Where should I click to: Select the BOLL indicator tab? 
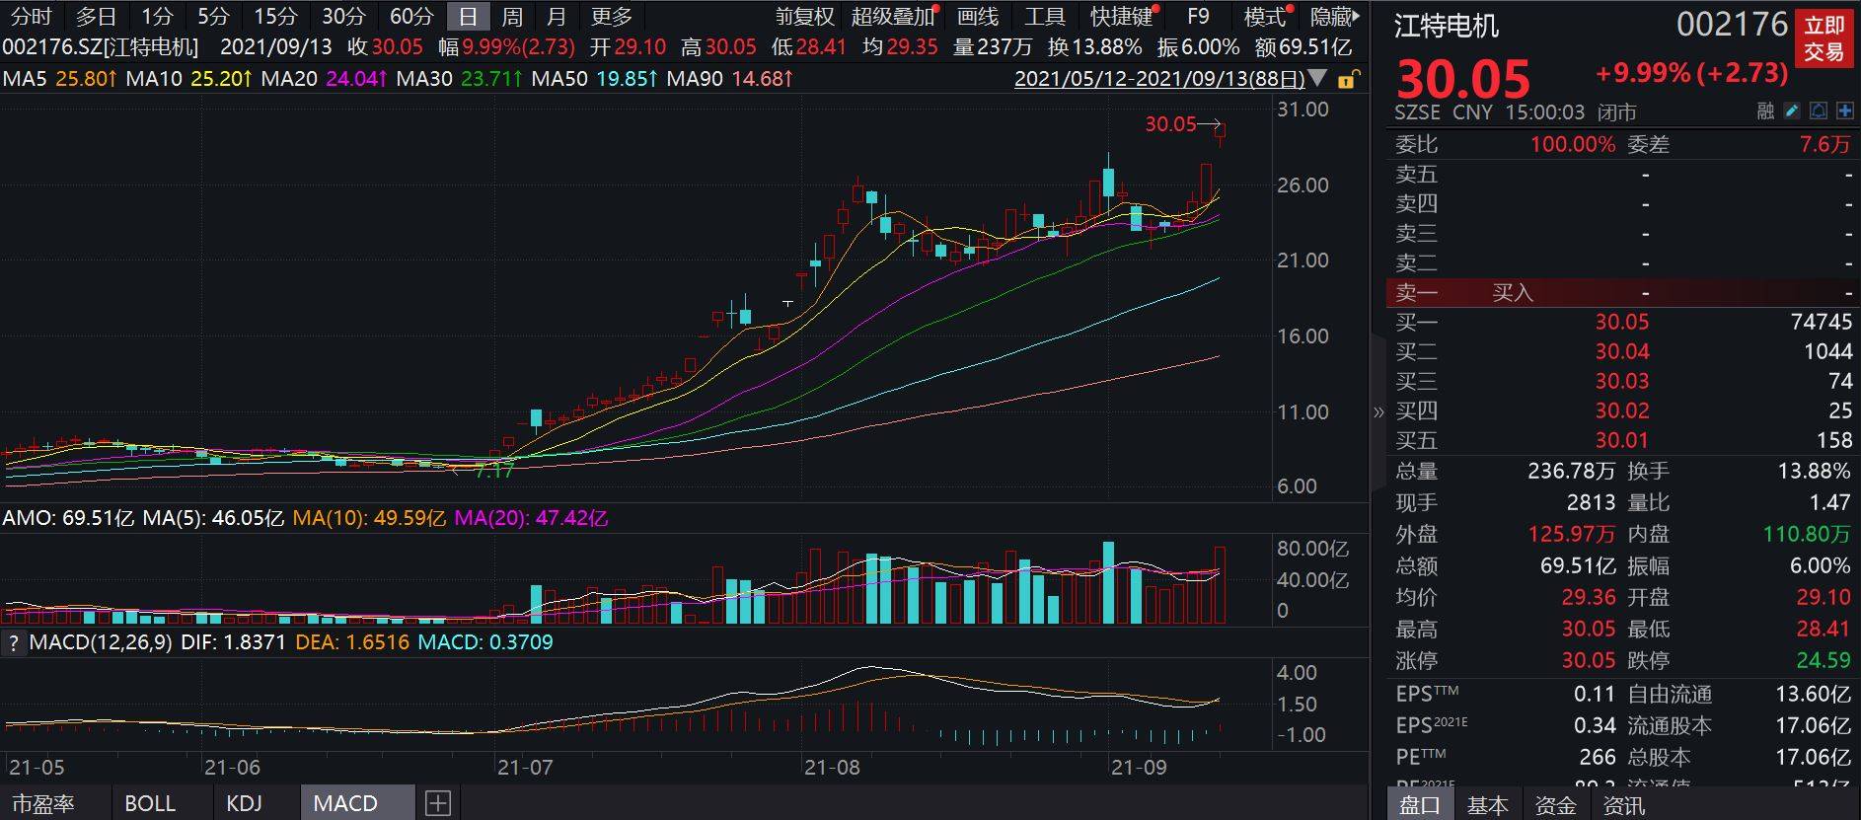150,803
